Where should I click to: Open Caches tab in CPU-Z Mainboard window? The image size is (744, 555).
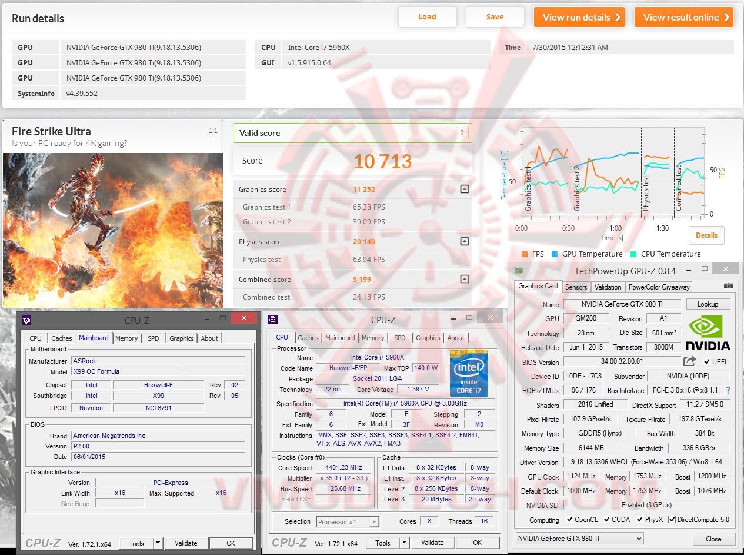[61, 338]
